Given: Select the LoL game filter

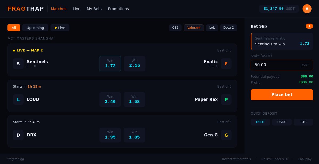Looking at the screenshot, I should click(x=212, y=28).
